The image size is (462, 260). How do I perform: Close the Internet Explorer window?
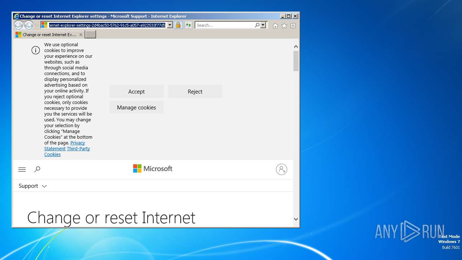295,16
